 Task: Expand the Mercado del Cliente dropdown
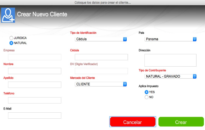pos(101,84)
